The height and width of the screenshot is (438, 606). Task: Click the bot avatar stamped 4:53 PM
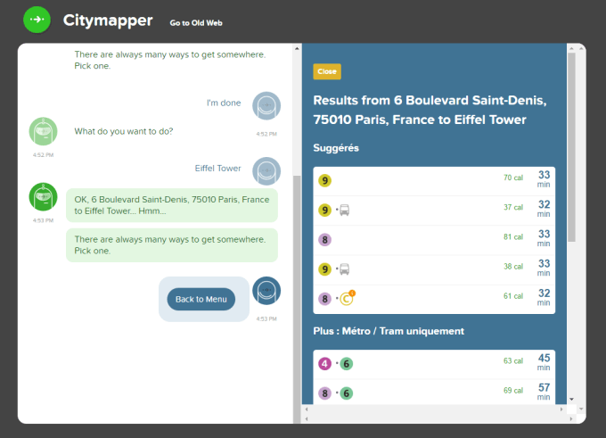pyautogui.click(x=44, y=197)
